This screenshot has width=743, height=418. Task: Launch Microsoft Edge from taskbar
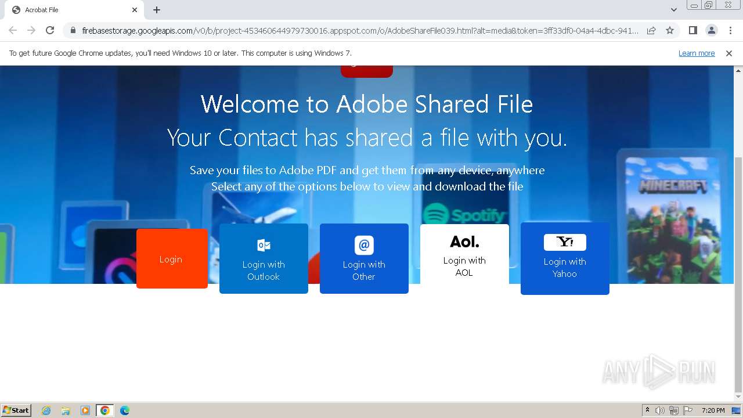[124, 410]
